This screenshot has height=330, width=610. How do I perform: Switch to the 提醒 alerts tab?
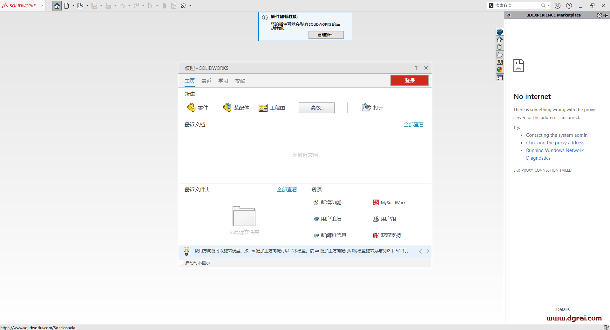(240, 81)
